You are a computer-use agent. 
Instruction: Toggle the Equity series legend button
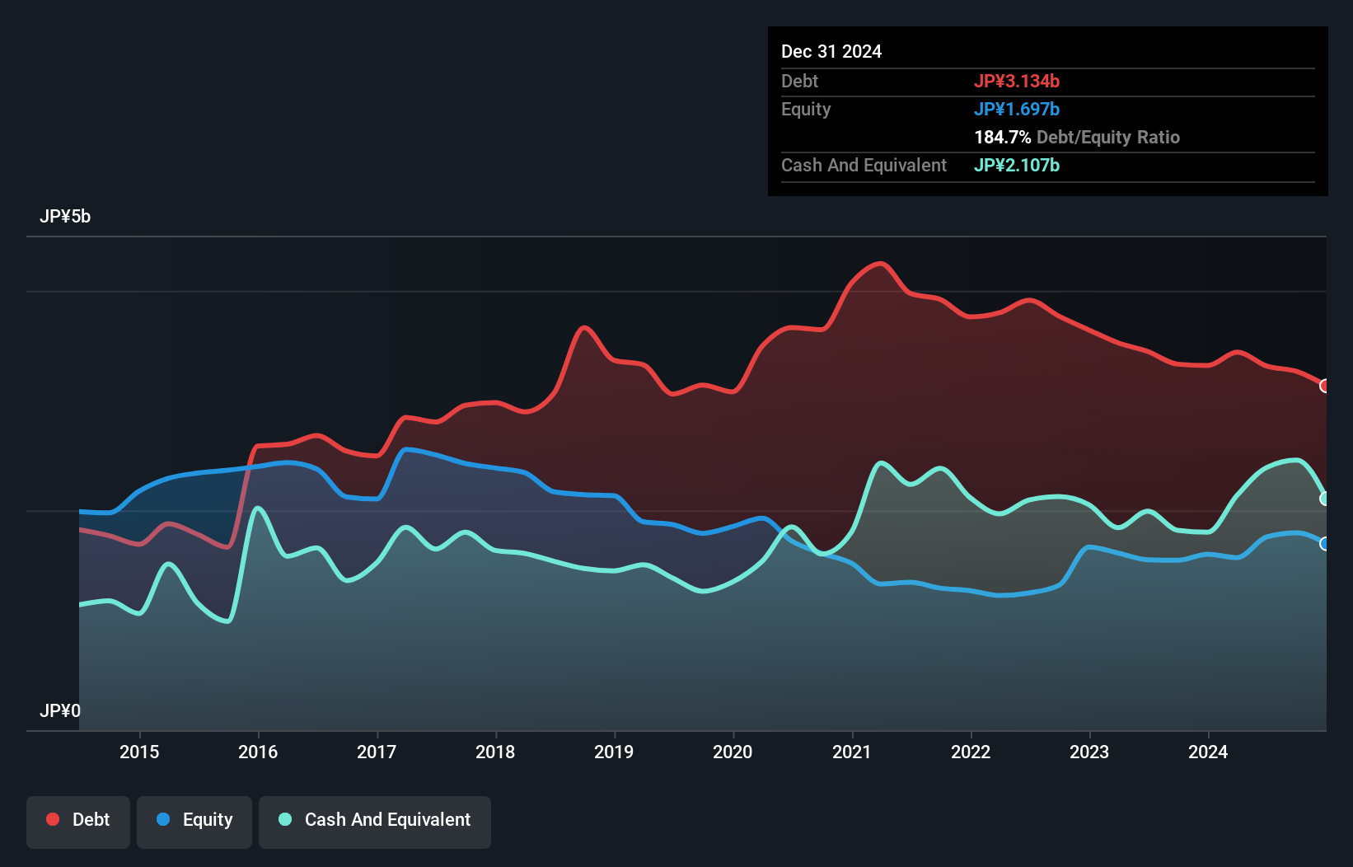click(194, 822)
